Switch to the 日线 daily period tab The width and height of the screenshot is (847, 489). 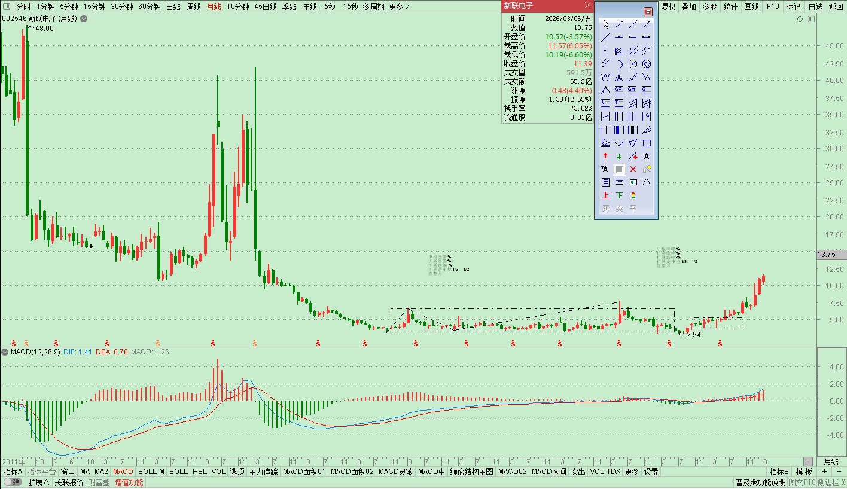173,7
